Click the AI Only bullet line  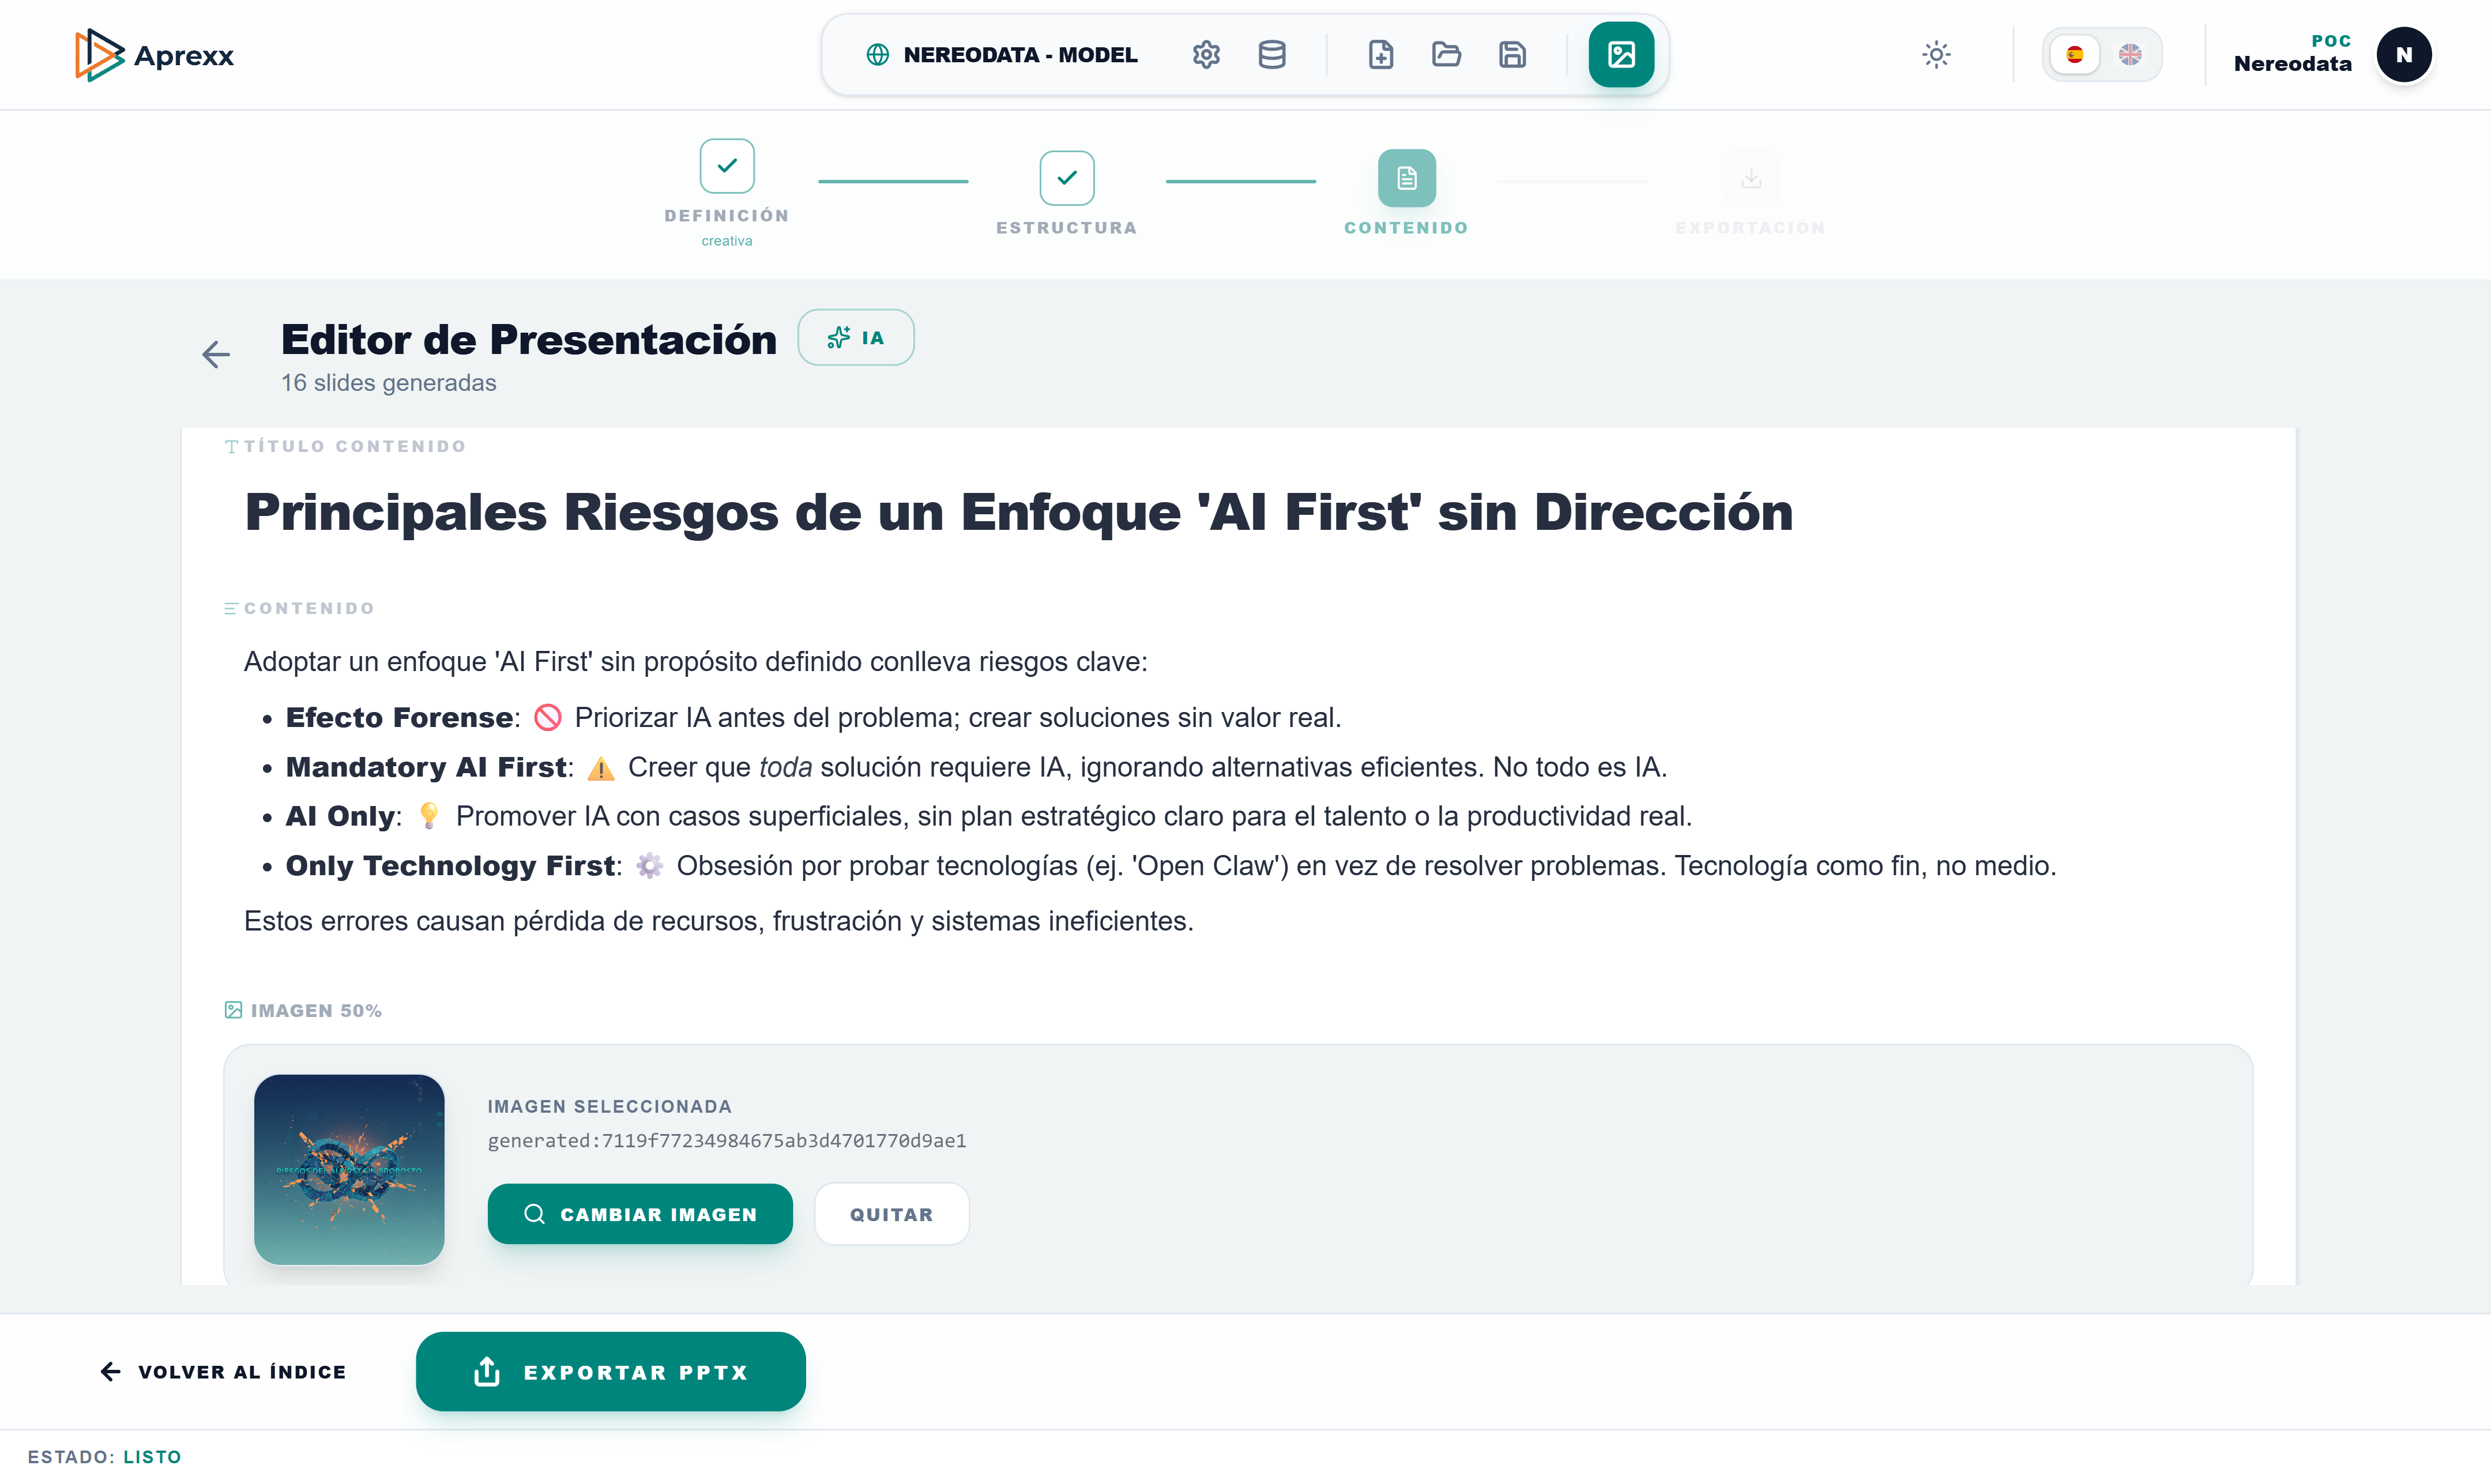point(989,816)
